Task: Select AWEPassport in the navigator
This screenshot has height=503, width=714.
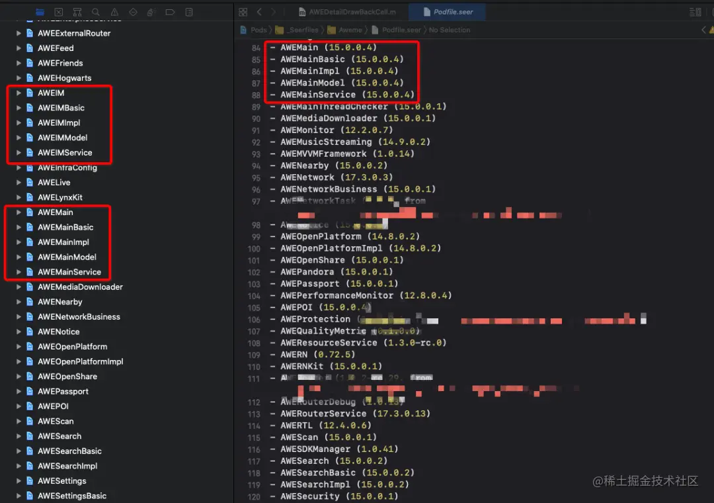Action: (63, 392)
